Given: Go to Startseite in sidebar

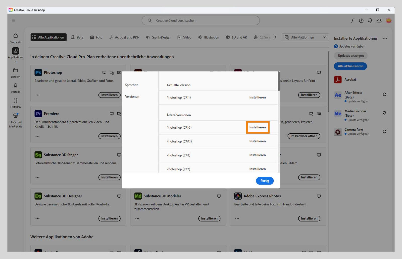Looking at the screenshot, I should pyautogui.click(x=16, y=38).
